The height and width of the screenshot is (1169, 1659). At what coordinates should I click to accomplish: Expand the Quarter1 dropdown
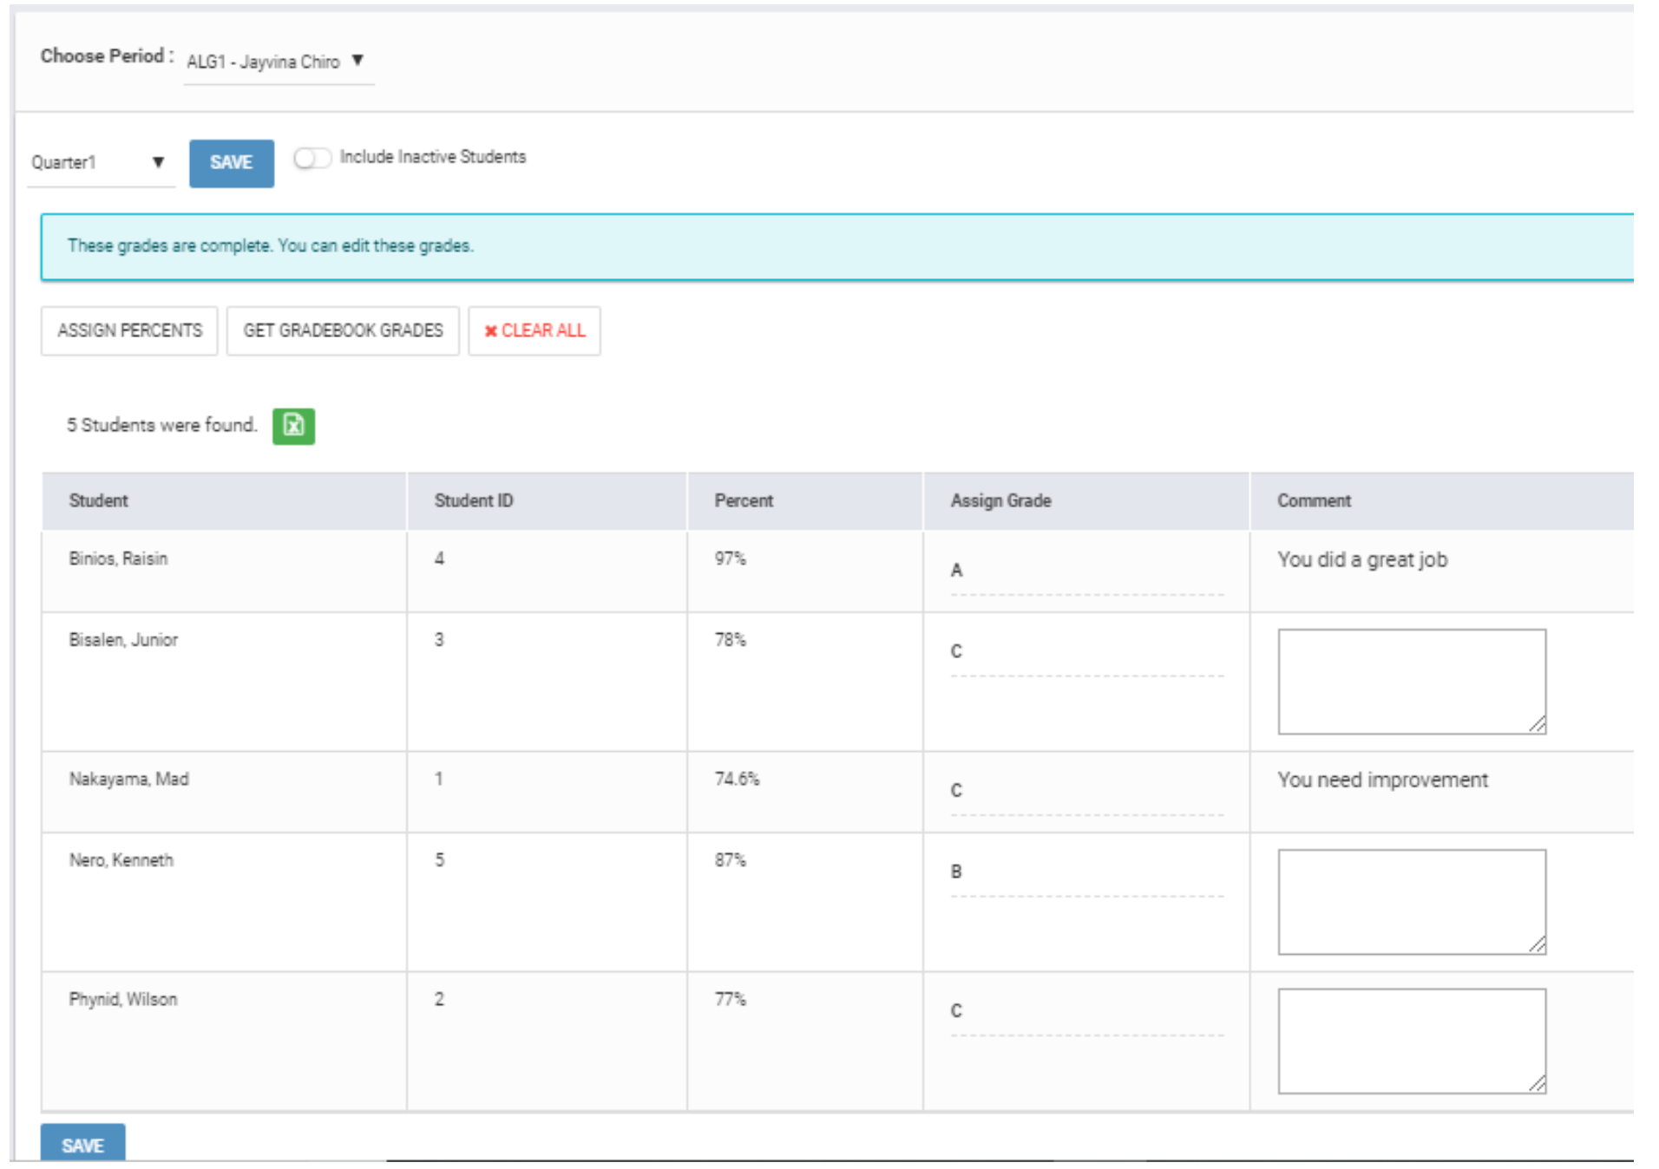[98, 162]
